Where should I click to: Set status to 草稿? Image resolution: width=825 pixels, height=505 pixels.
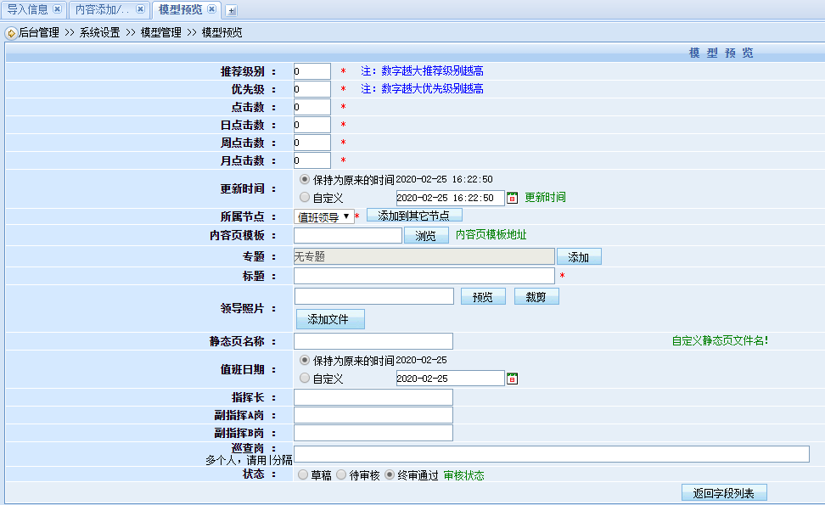[x=303, y=475]
